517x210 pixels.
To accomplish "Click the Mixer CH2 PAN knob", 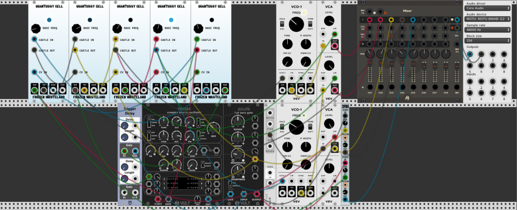I will tap(381, 54).
